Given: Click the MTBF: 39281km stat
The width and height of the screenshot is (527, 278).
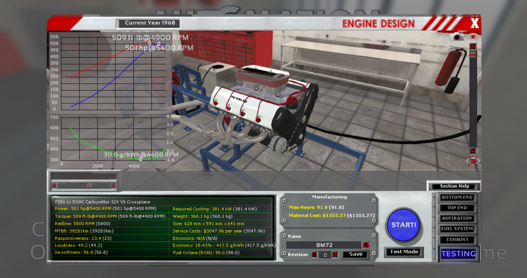Looking at the screenshot, I should tap(84, 231).
